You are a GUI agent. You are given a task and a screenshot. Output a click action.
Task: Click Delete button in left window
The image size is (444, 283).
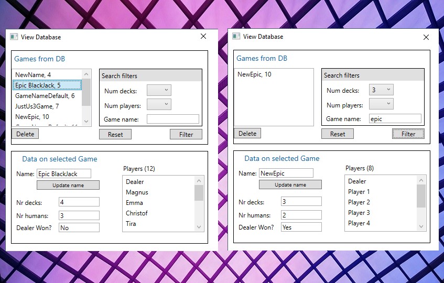click(25, 134)
